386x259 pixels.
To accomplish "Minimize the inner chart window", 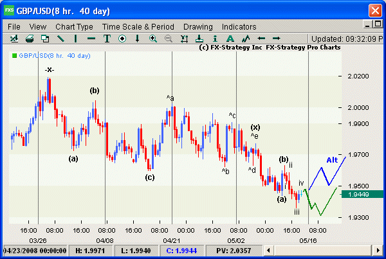I will pos(367,24).
